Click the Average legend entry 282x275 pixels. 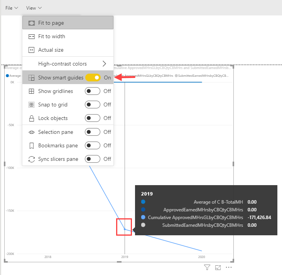(x=13, y=76)
